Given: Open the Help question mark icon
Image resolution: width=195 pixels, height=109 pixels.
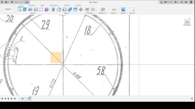Looking at the screenshot, I should (x=186, y=2).
